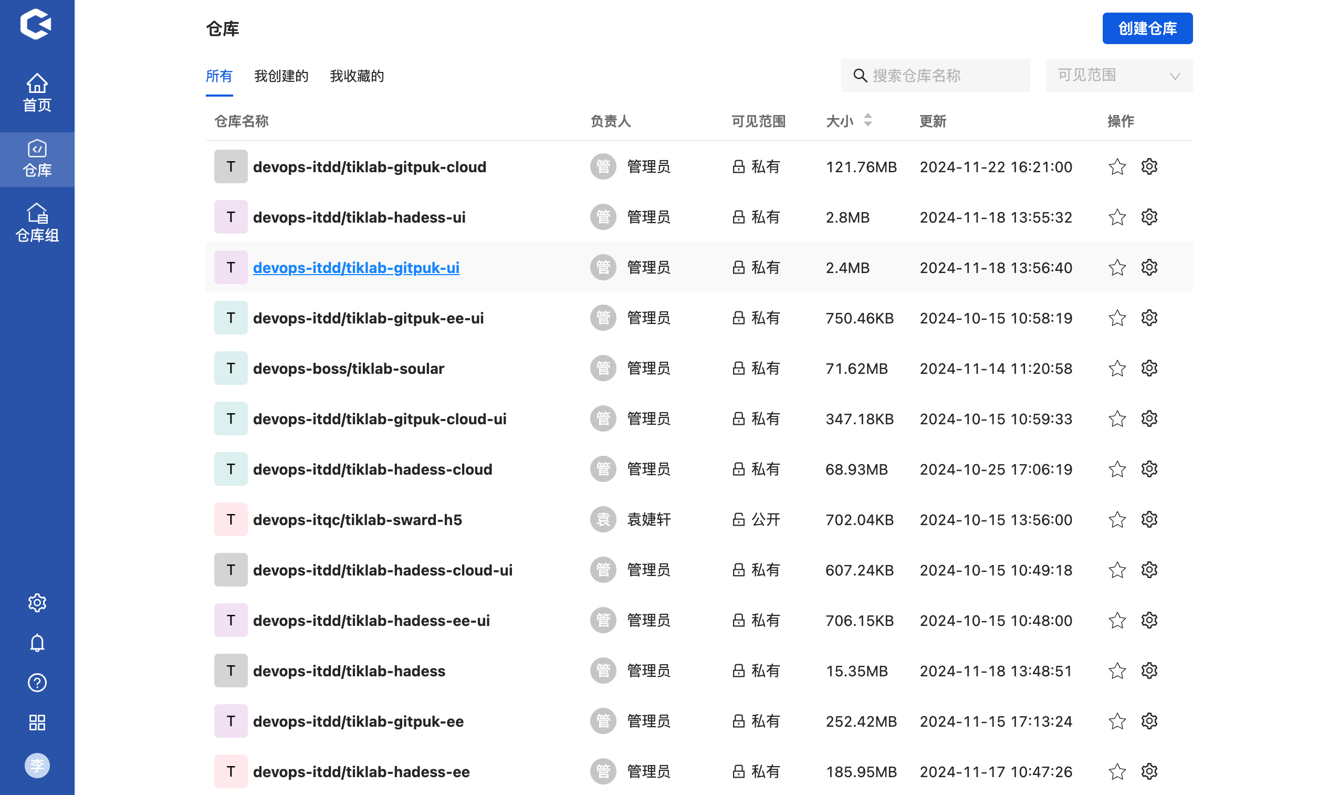The width and height of the screenshot is (1318, 795).
Task: Open devops-itdd/tiklab-hadess-ee repository
Action: coord(362,771)
